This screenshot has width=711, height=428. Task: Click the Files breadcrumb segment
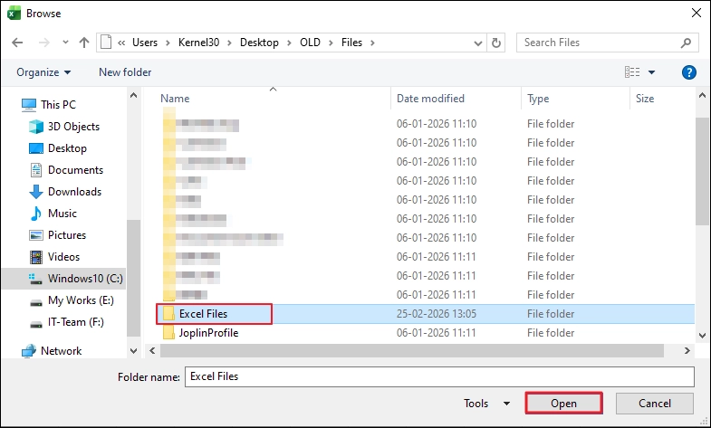[x=351, y=43]
